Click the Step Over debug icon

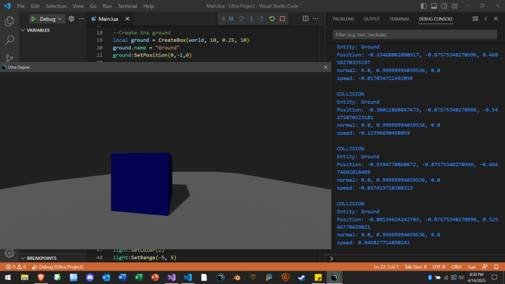pos(241,19)
